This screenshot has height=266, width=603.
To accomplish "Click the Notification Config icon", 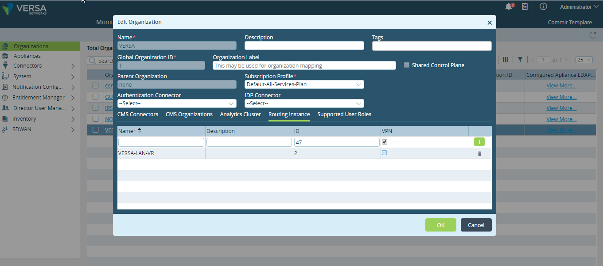I will 4,87.
